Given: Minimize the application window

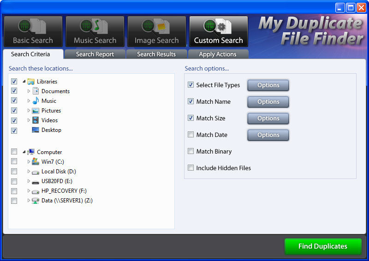Looking at the screenshot, I should pyautogui.click(x=340, y=8).
